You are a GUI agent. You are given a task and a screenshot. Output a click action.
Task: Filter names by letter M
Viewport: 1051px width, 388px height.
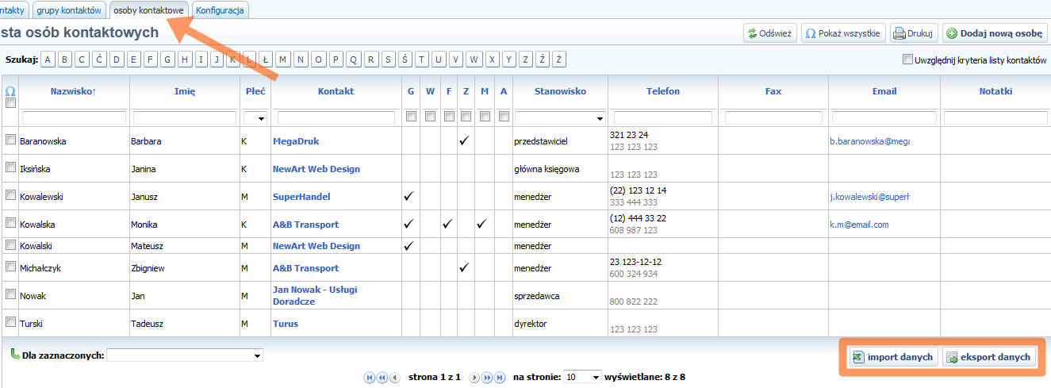[283, 60]
